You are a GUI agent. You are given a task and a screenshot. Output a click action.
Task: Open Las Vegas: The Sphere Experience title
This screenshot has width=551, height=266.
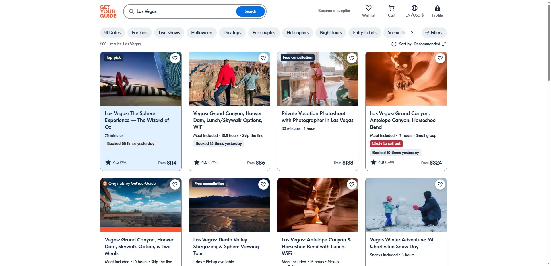[x=137, y=120]
